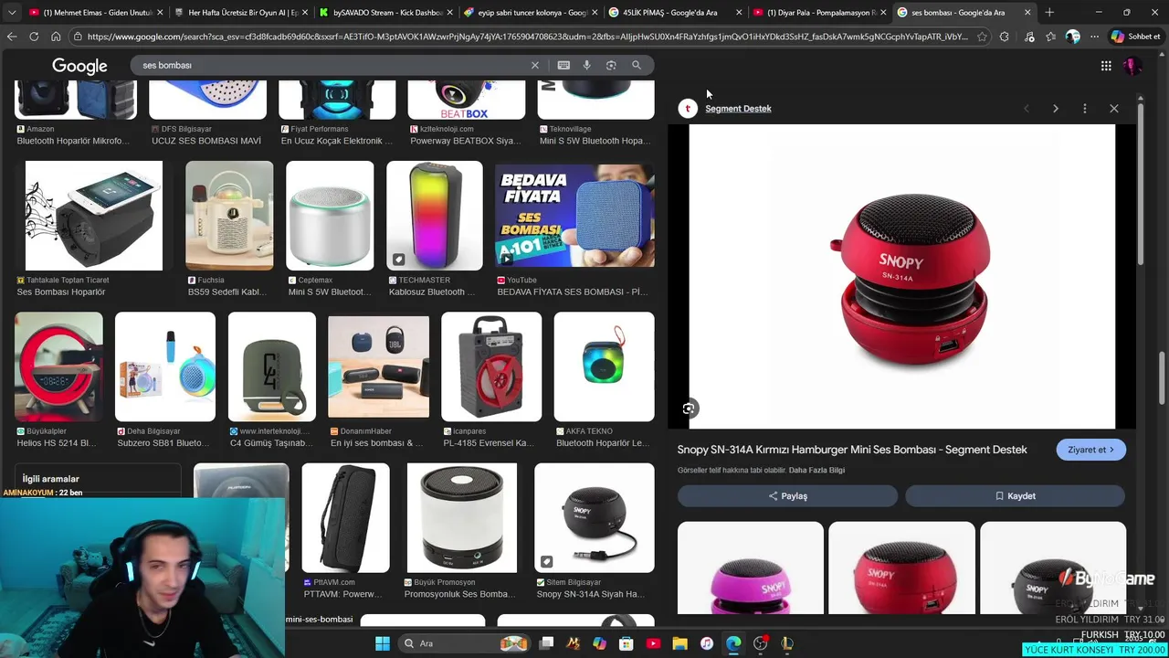
Task: Open the Daha Fazla Bilgi link
Action: pyautogui.click(x=816, y=471)
